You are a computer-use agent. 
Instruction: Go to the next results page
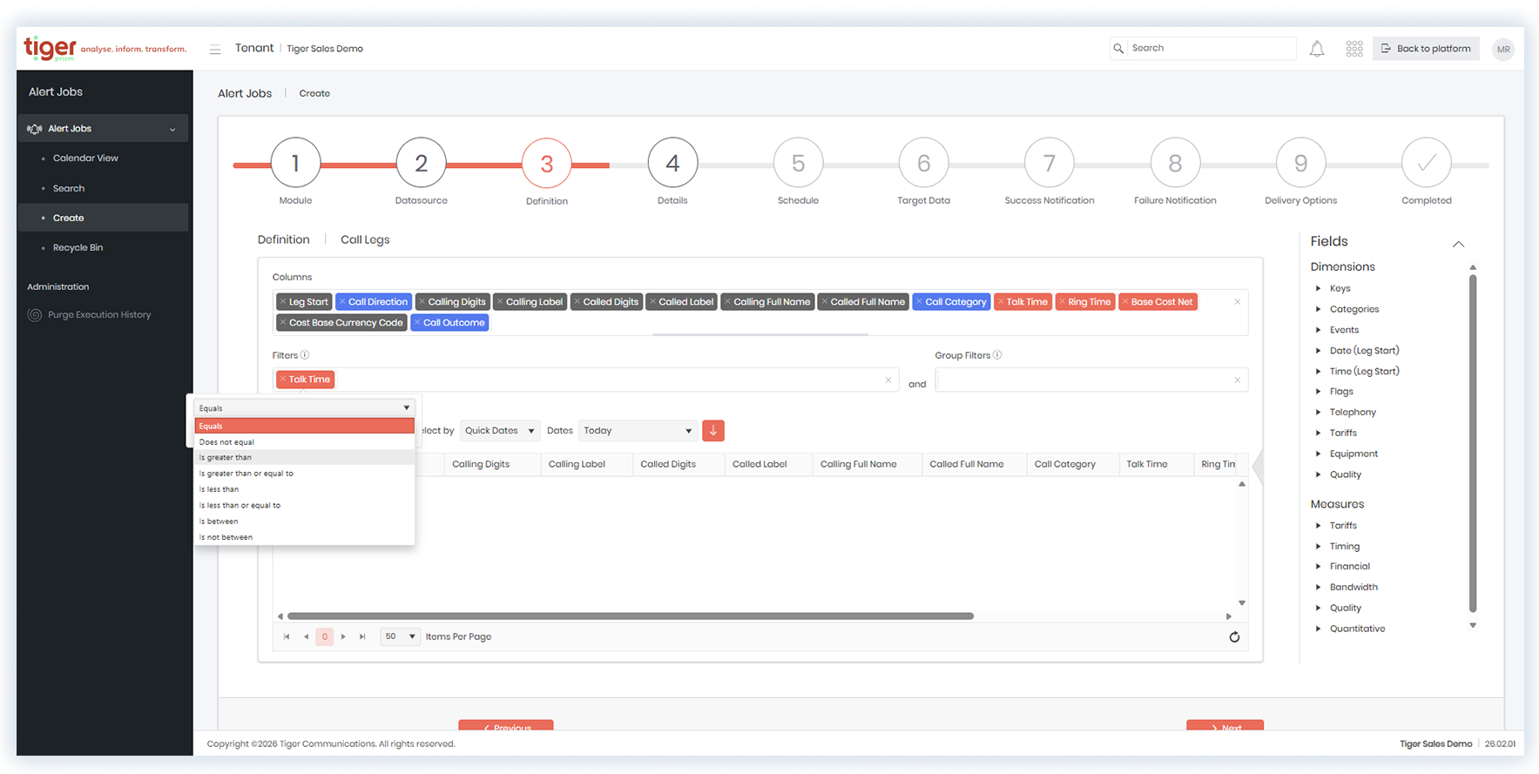pos(344,637)
